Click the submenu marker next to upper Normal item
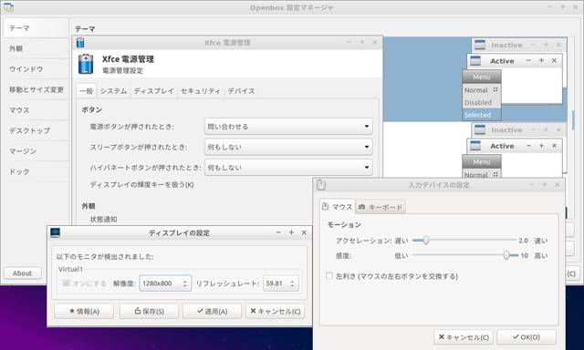The image size is (584, 350). click(x=495, y=89)
